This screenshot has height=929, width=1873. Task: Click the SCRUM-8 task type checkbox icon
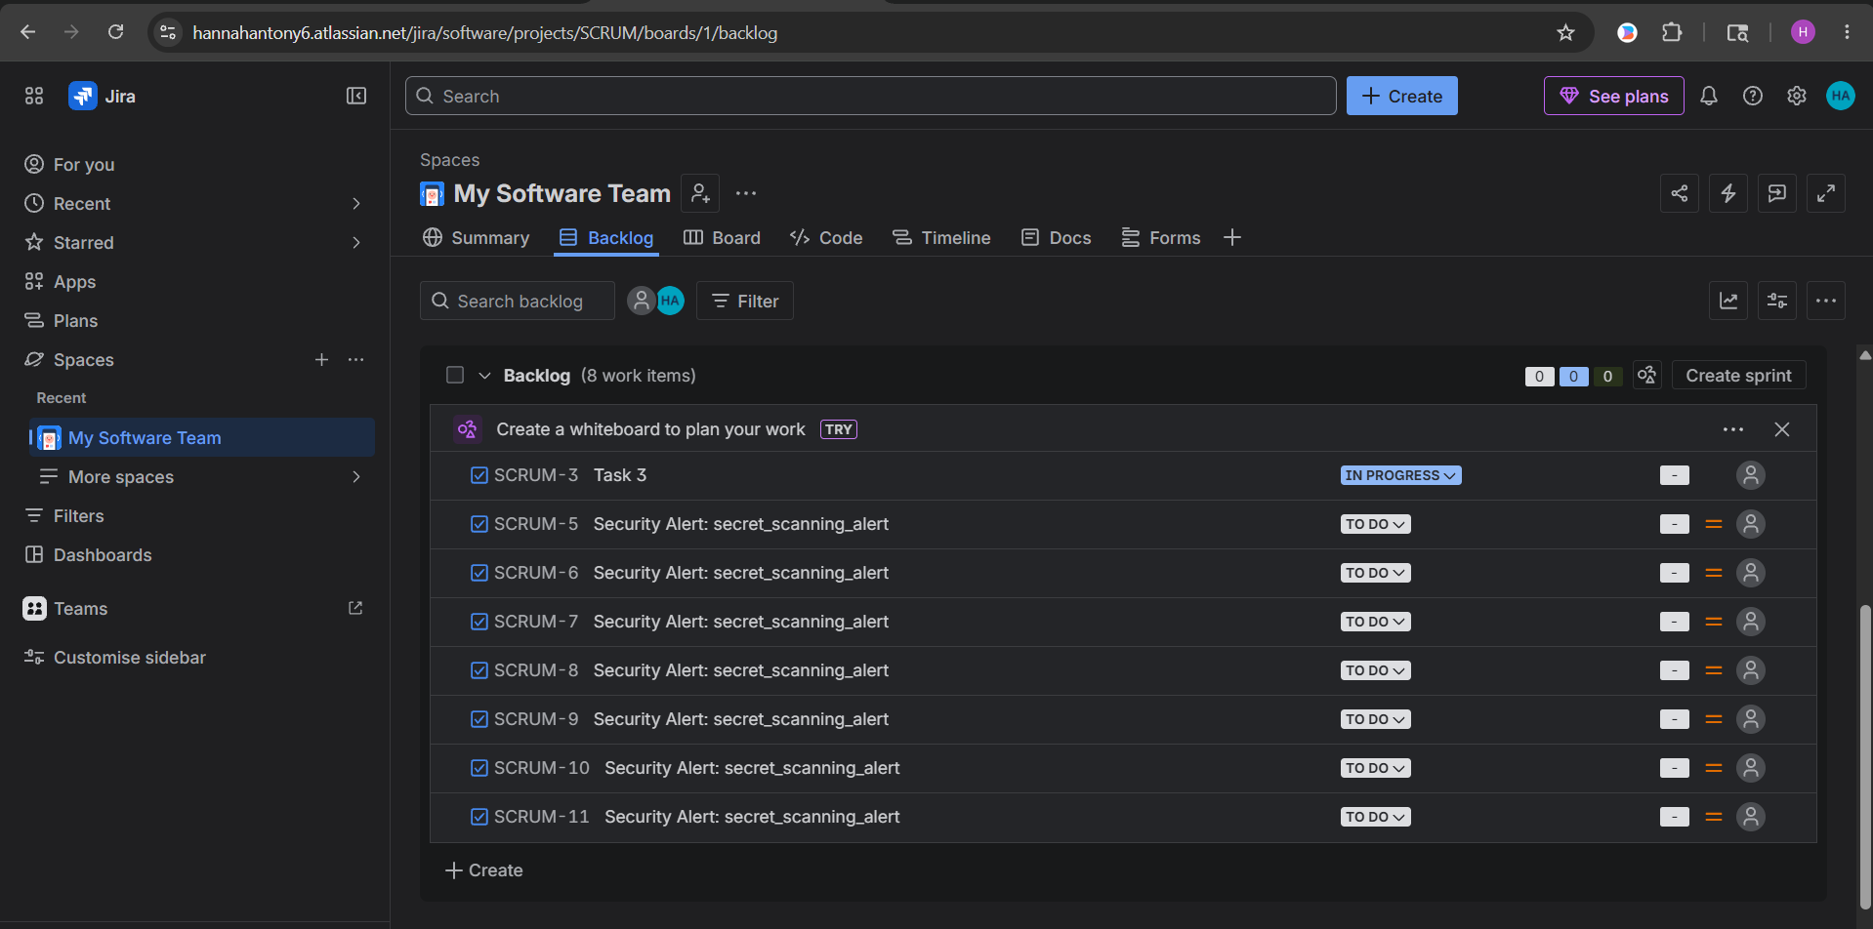pos(479,670)
